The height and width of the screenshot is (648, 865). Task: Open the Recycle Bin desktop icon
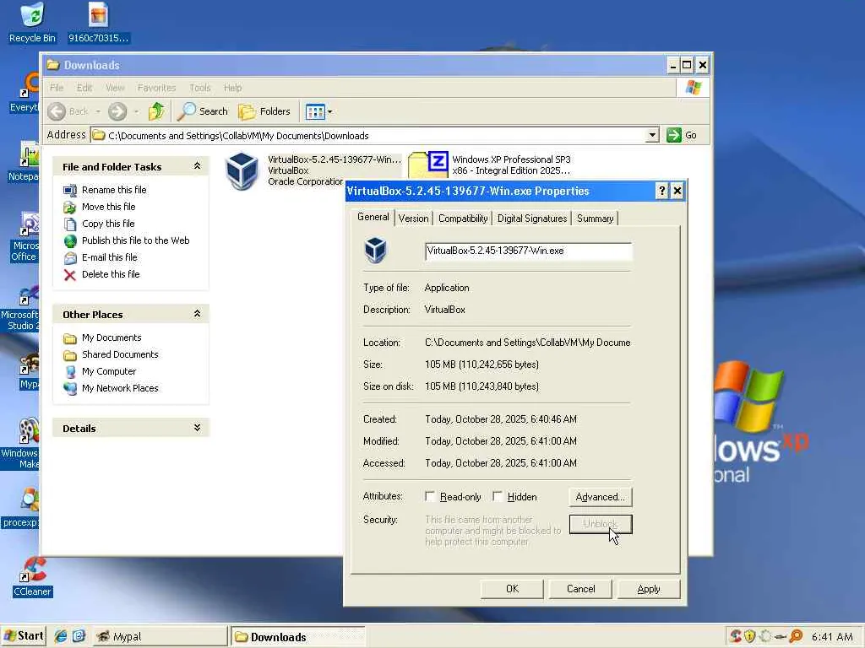coord(32,23)
